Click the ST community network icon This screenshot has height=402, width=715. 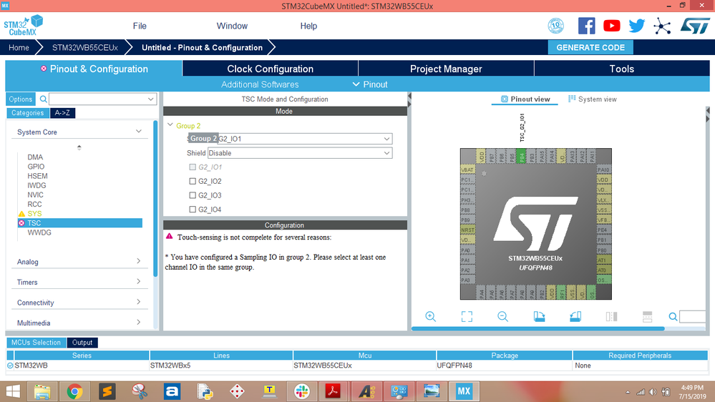661,26
